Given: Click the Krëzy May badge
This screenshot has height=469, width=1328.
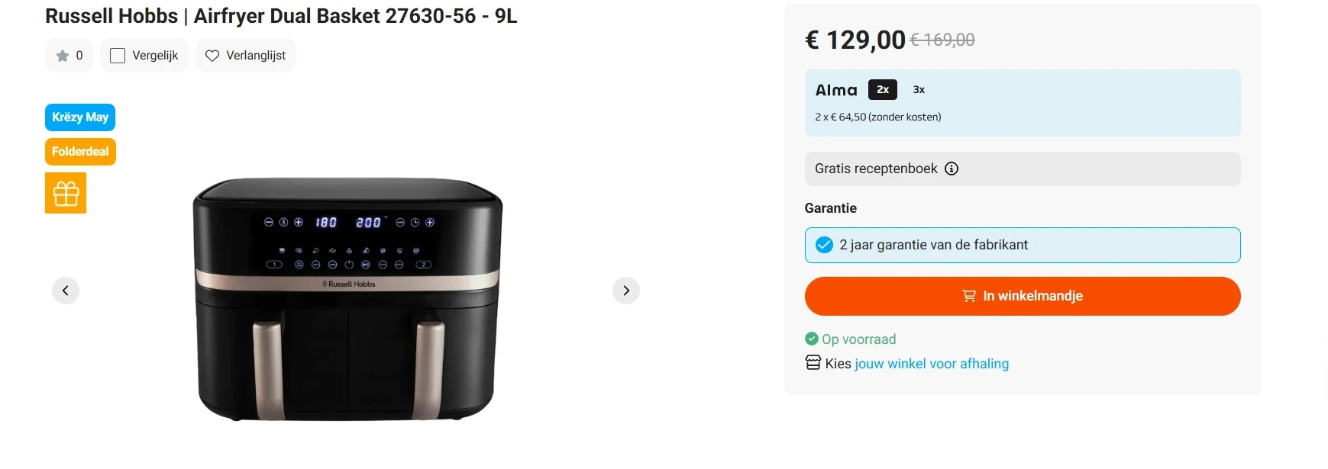Looking at the screenshot, I should pyautogui.click(x=80, y=117).
